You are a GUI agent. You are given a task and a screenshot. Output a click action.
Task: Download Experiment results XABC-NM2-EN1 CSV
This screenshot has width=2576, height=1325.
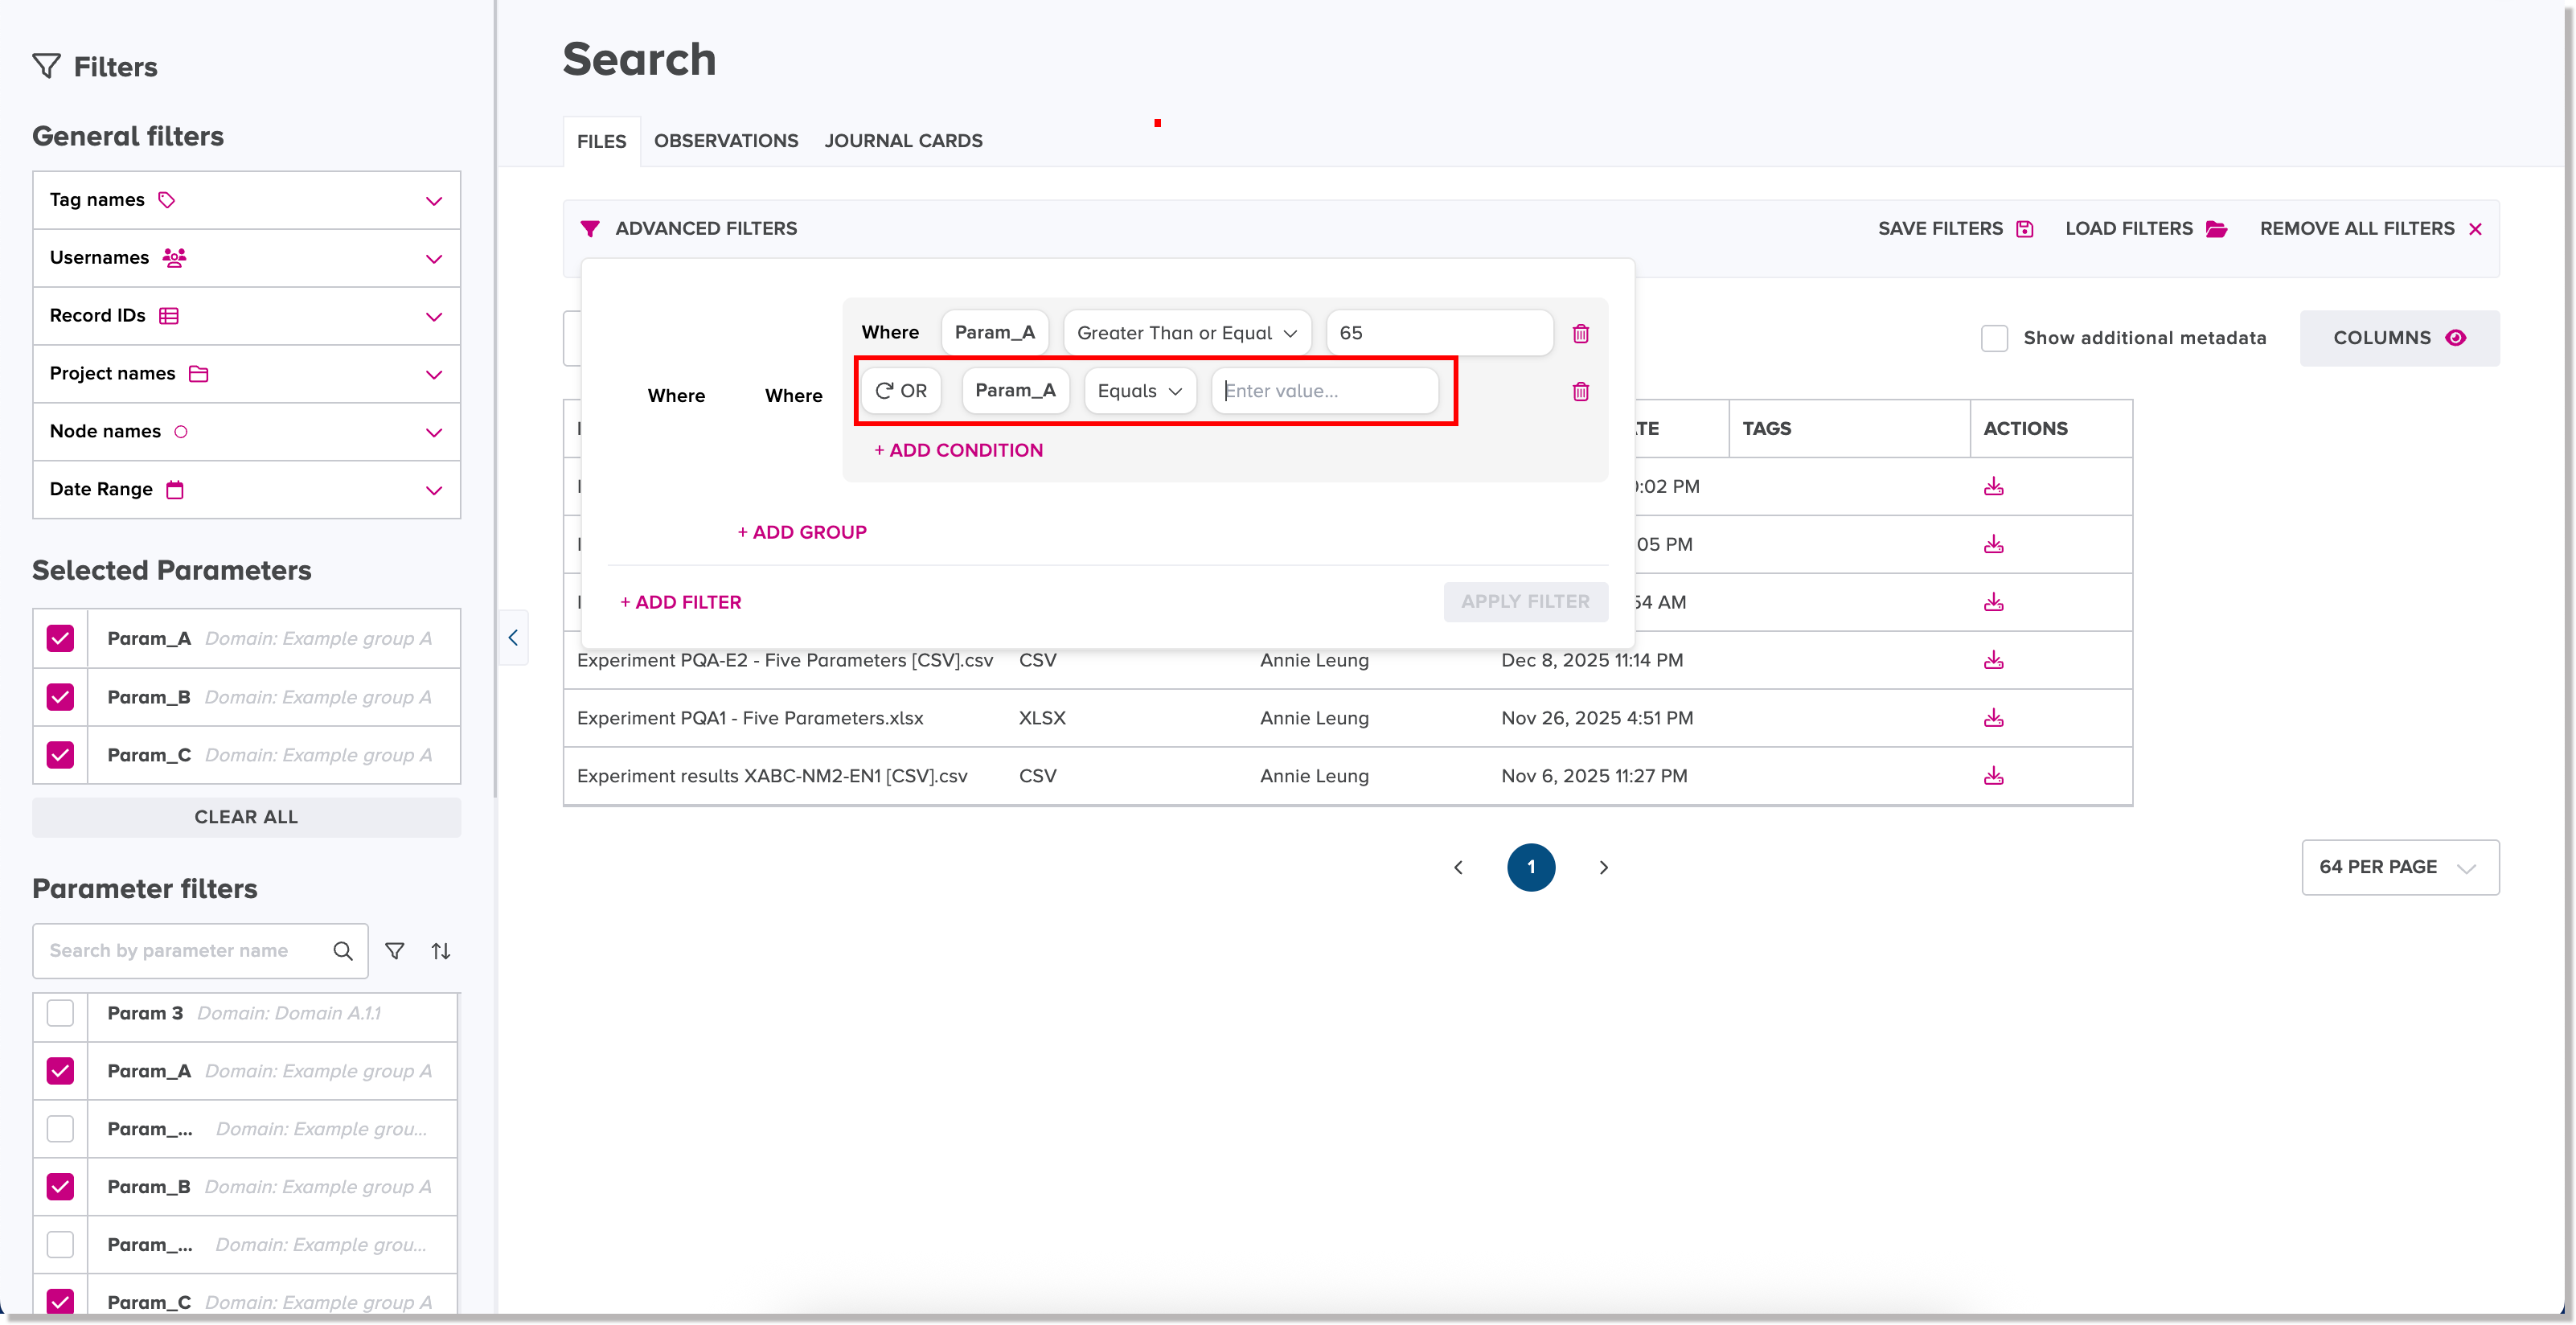coord(1993,776)
